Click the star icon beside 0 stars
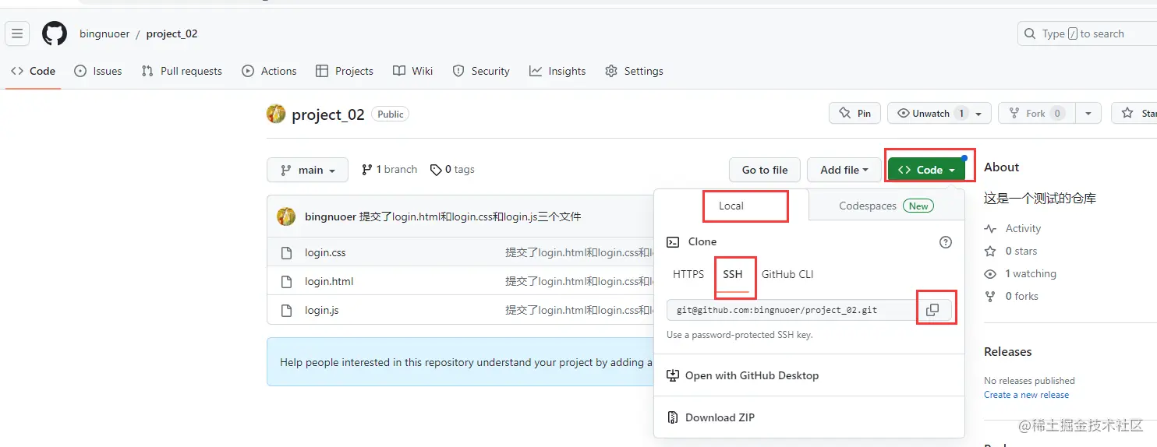 [x=990, y=252]
